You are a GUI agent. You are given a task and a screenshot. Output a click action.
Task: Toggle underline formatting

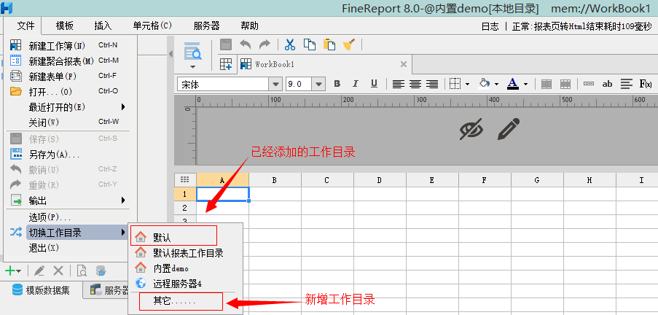pyautogui.click(x=374, y=84)
